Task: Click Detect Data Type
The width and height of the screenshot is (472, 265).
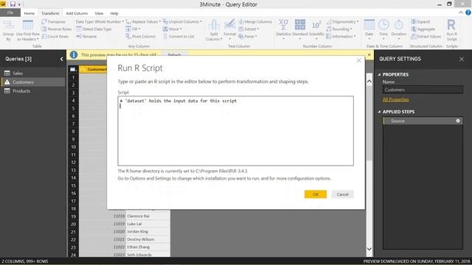Action: [94, 29]
